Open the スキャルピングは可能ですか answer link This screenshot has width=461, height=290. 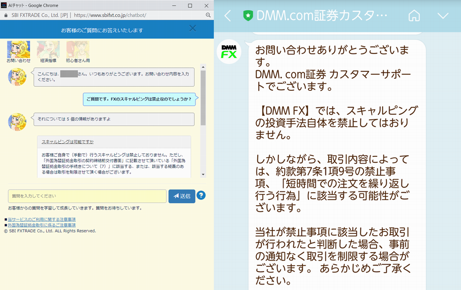click(x=68, y=142)
